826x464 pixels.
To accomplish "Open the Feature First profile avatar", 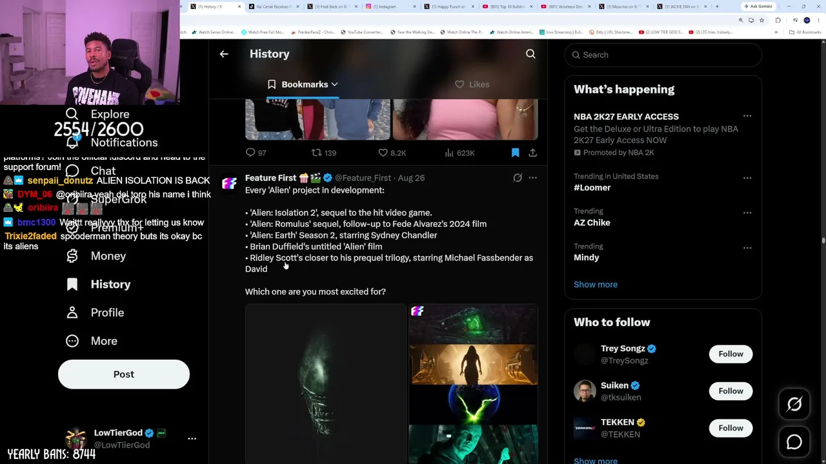I will coord(229,184).
